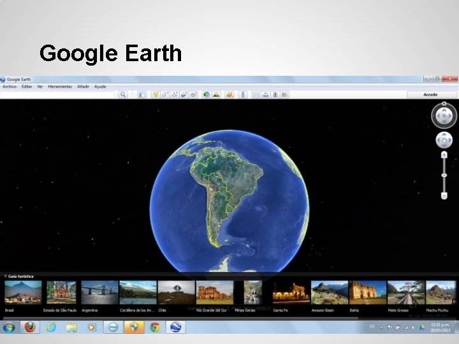Image resolution: width=459 pixels, height=344 pixels.
Task: Choose the add image overlay tool
Action: [x=184, y=95]
